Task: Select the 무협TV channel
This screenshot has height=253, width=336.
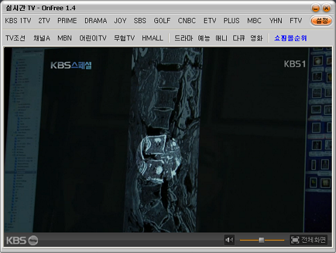Action: 124,38
